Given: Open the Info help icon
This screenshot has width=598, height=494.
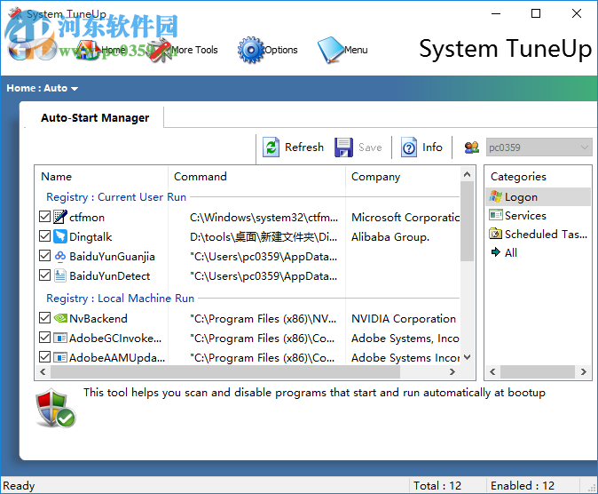Looking at the screenshot, I should pyautogui.click(x=409, y=147).
